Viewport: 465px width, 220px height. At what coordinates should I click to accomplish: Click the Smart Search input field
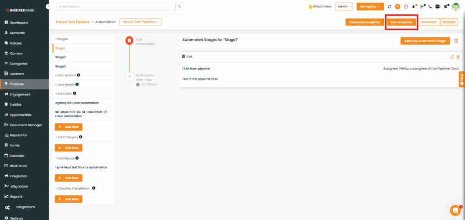(116, 7)
